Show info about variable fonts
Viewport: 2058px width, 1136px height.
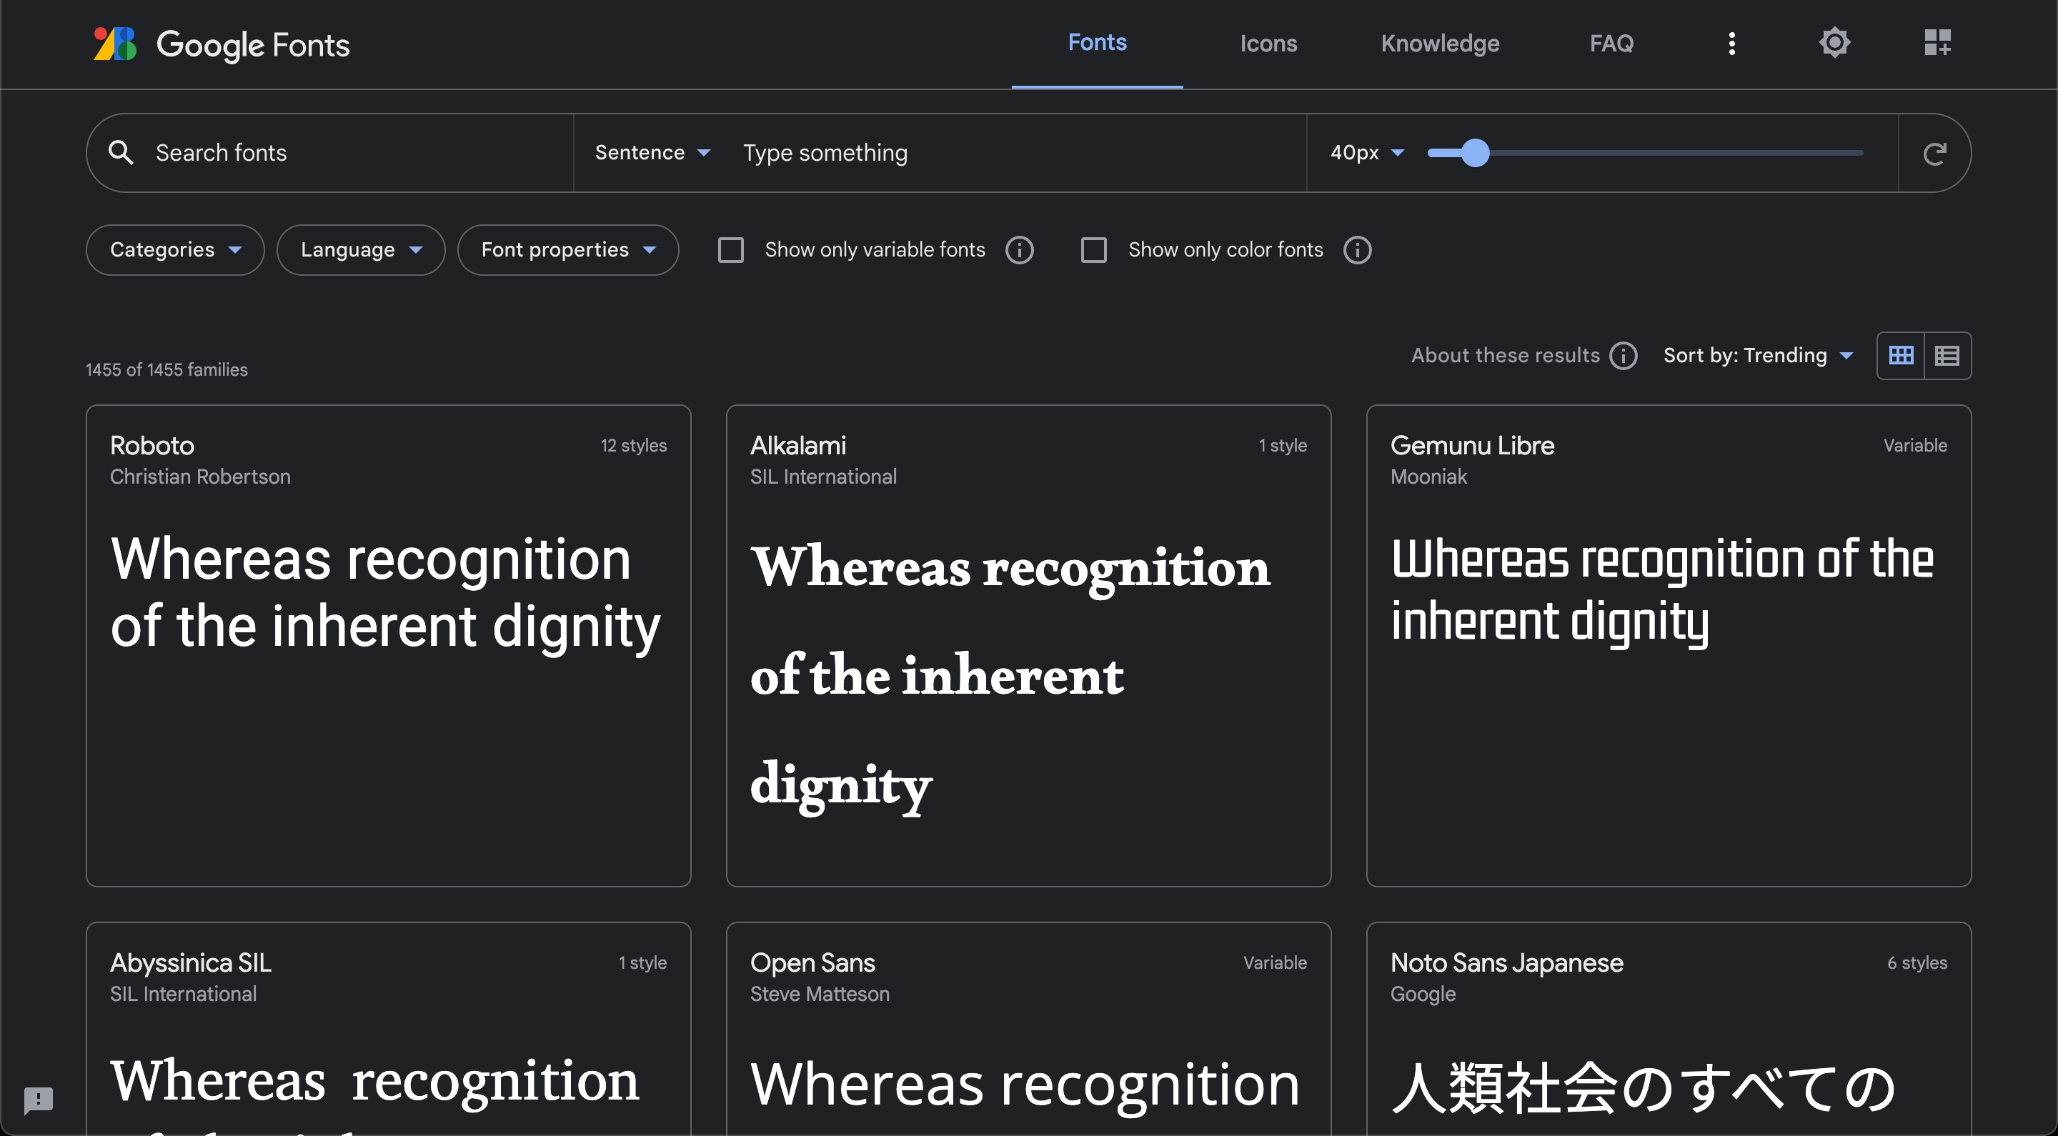(x=1018, y=250)
